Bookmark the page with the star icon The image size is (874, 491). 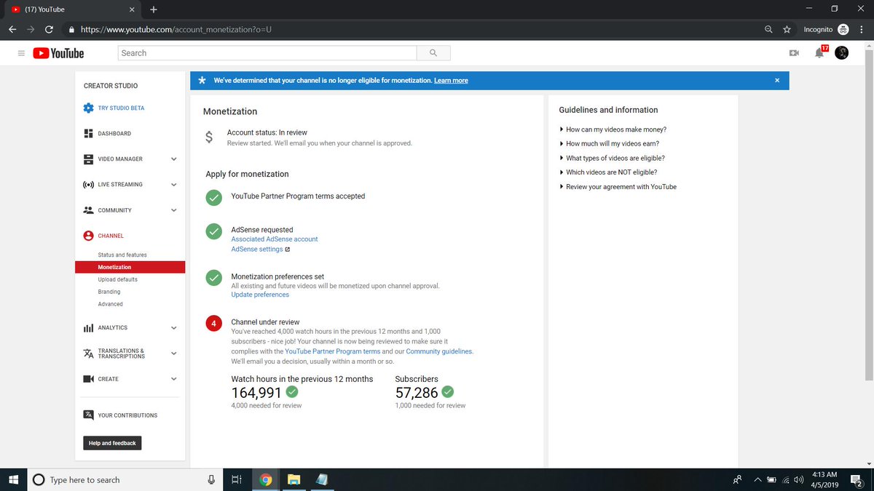[787, 30]
